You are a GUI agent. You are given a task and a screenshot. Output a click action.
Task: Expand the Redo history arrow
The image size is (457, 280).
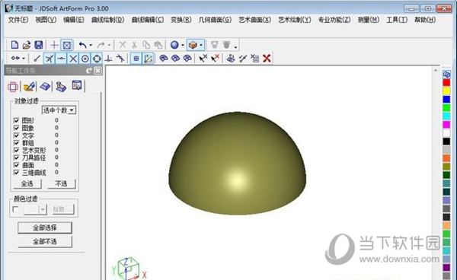click(109, 45)
